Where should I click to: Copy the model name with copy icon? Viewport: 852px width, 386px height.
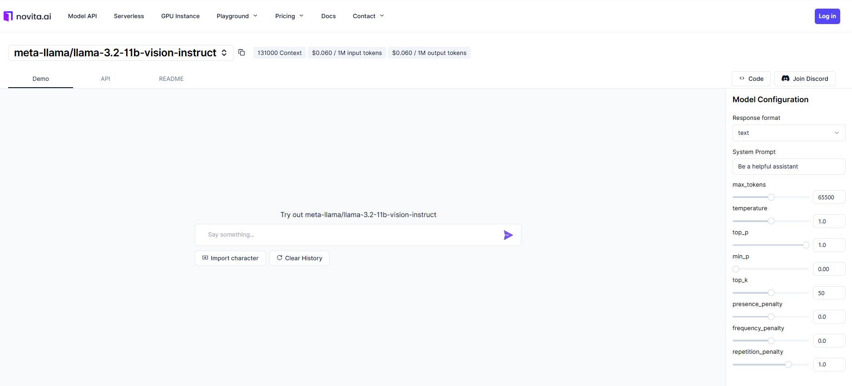click(x=241, y=53)
